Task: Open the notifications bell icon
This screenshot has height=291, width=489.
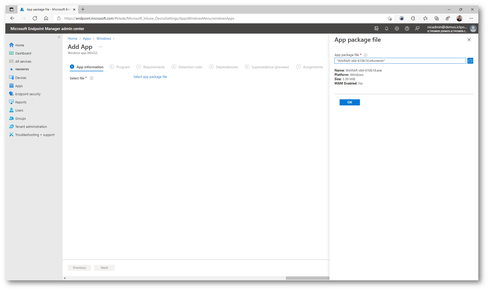Action: tap(386, 29)
